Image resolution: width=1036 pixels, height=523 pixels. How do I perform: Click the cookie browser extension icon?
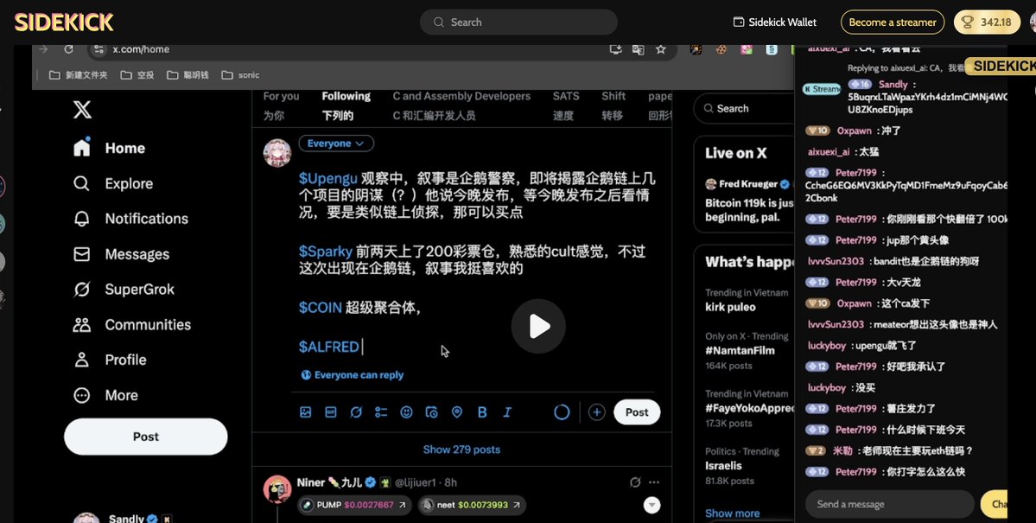(x=721, y=49)
